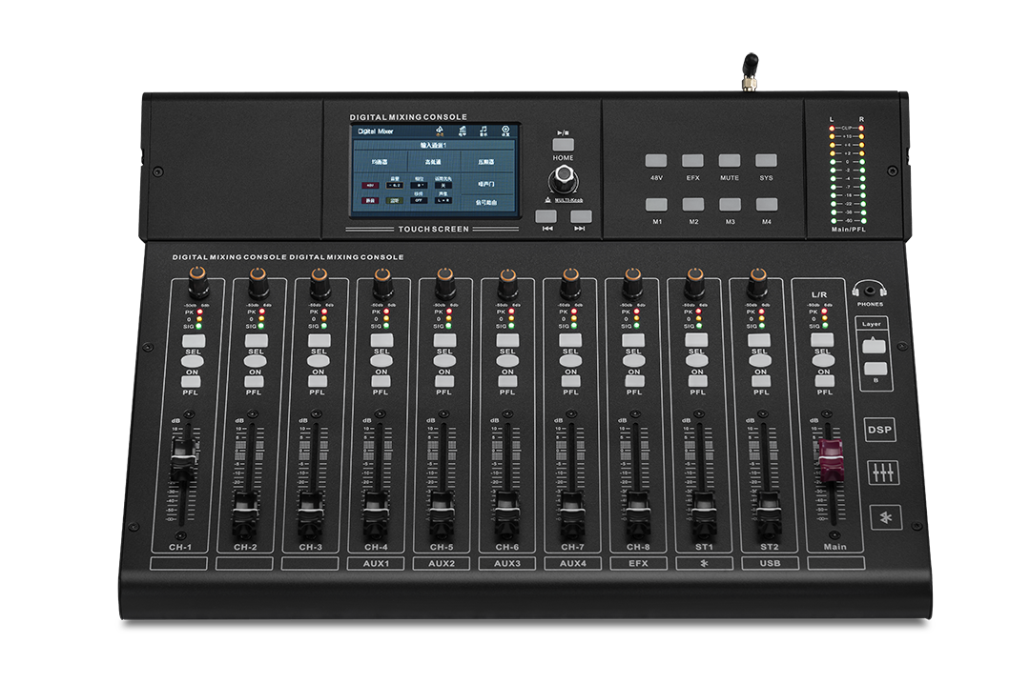Click the SYS button

pyautogui.click(x=766, y=161)
